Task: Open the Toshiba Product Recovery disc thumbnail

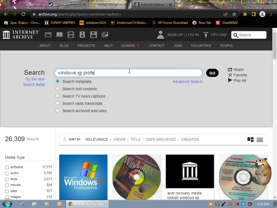Action: pyautogui.click(x=243, y=177)
